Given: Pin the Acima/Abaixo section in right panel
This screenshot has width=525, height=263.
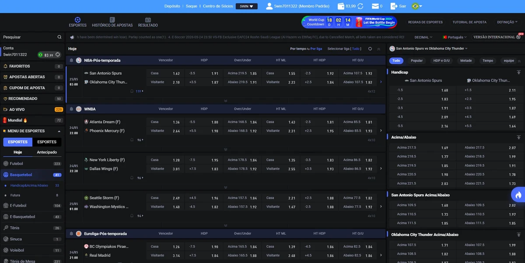Looking at the screenshot, I should 519,137.
